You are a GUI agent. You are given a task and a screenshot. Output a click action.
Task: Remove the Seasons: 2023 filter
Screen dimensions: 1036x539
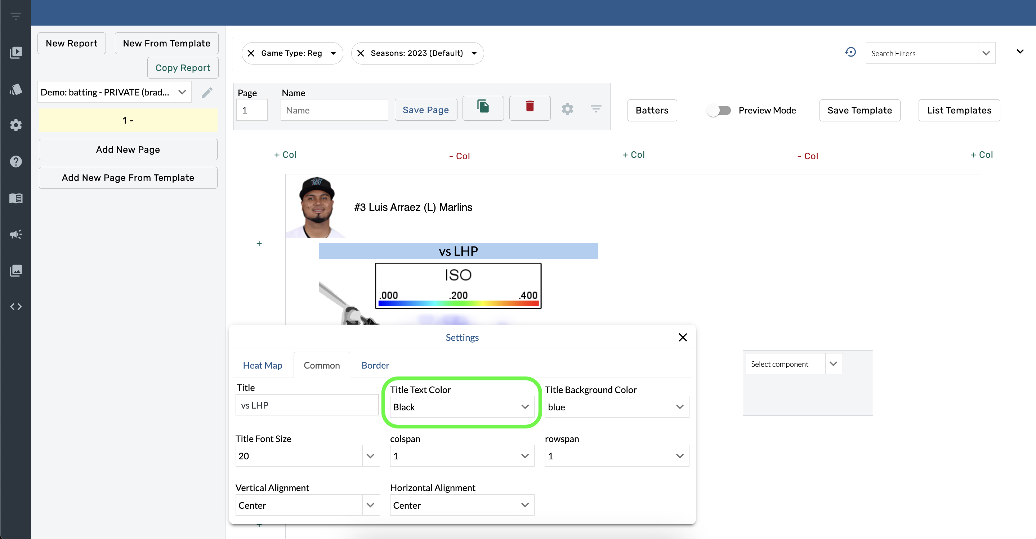tap(361, 53)
